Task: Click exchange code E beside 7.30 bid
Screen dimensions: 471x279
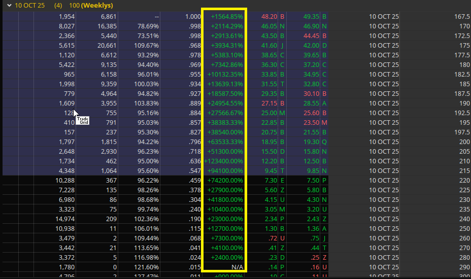Action: [282, 180]
